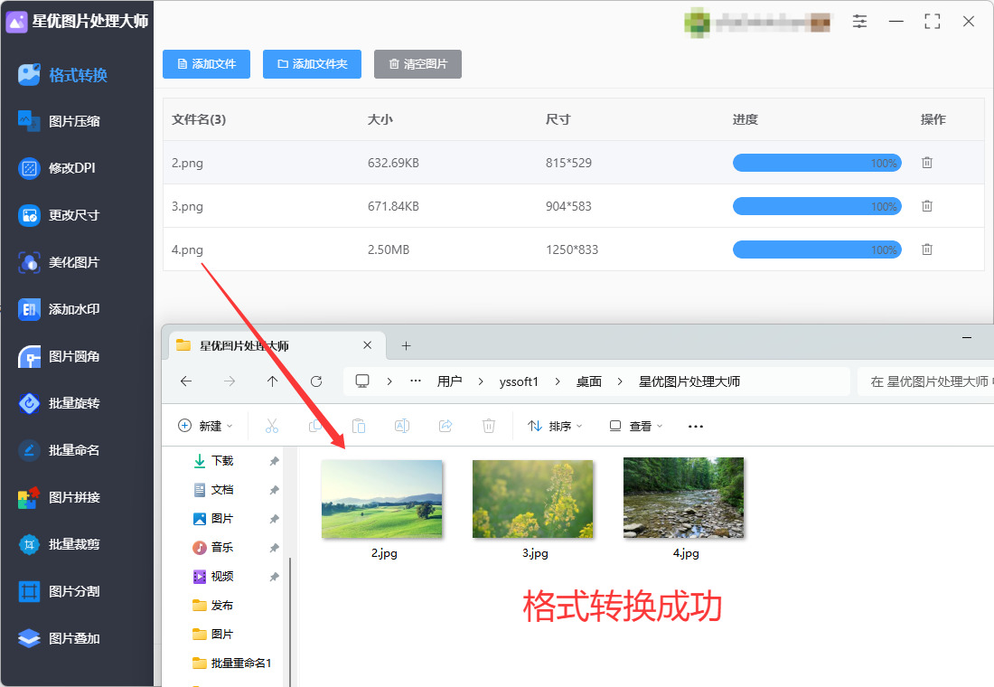Go to the 更改尺寸 resize section
This screenshot has height=687, width=994.
59,215
